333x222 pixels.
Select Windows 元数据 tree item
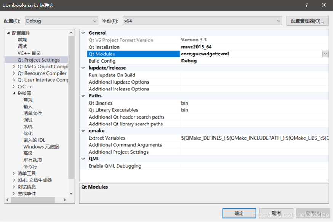(x=41, y=147)
